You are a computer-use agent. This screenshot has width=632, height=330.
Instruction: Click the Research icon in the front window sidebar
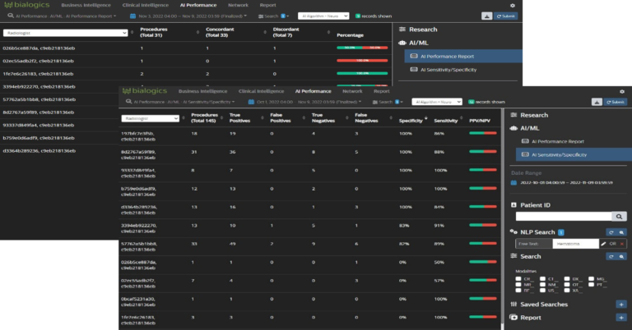coord(513,115)
